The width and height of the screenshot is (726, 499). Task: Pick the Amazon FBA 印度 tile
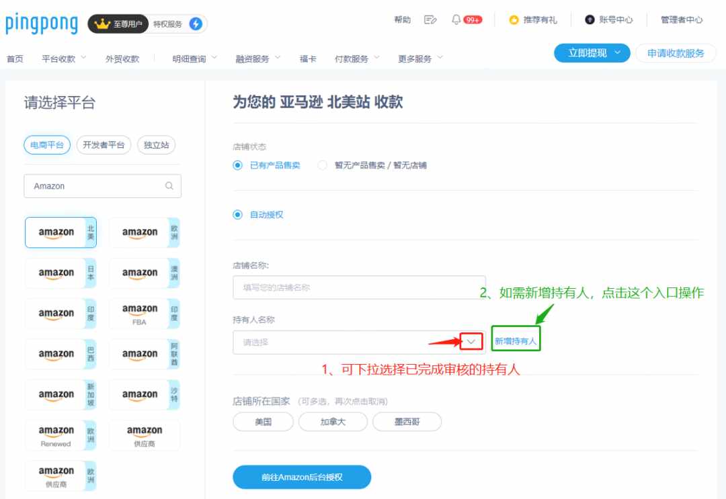tap(145, 314)
